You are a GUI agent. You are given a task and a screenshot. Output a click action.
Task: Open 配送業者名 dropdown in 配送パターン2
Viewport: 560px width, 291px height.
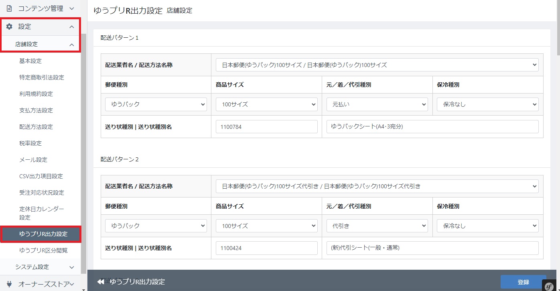pyautogui.click(x=377, y=186)
